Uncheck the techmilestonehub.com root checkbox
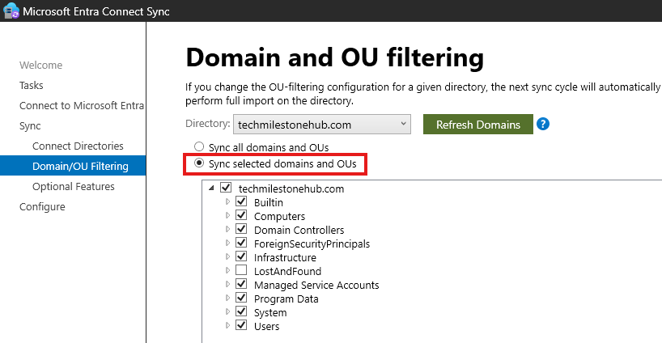 (226, 188)
